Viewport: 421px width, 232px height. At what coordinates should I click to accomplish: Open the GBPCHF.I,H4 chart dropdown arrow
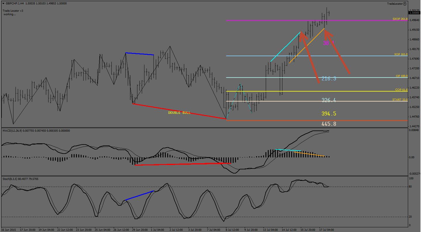(3, 4)
